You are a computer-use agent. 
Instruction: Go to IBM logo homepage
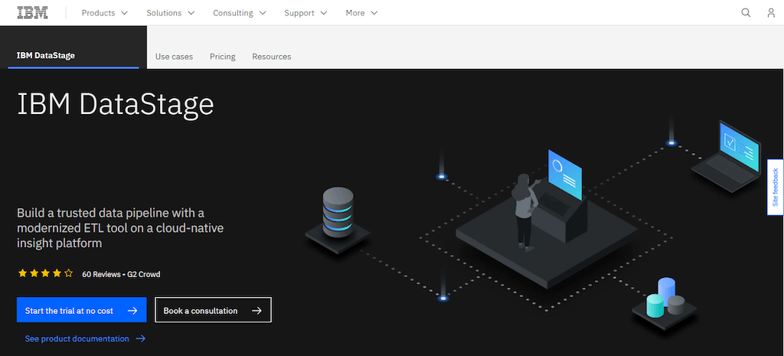(x=32, y=13)
